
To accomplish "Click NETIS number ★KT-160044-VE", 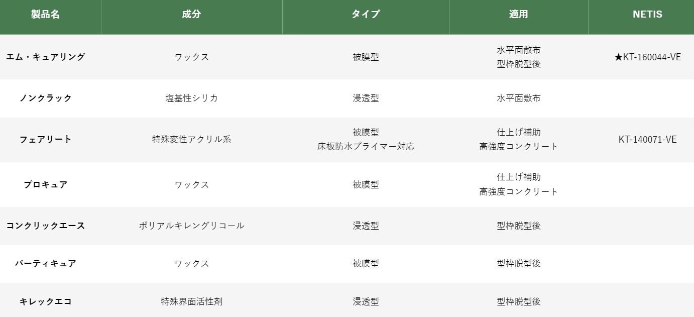I will 647,57.
